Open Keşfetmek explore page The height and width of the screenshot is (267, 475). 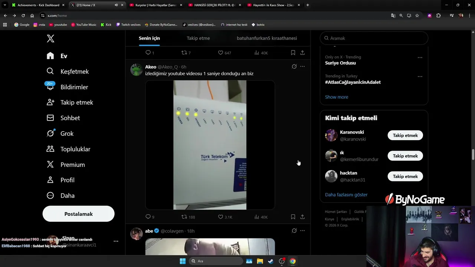(68, 71)
